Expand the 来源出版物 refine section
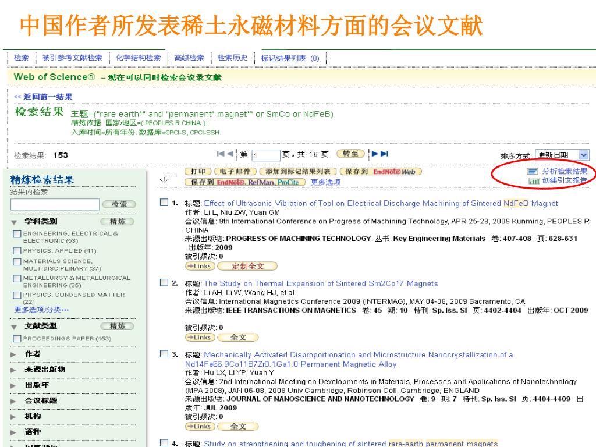 (x=14, y=370)
